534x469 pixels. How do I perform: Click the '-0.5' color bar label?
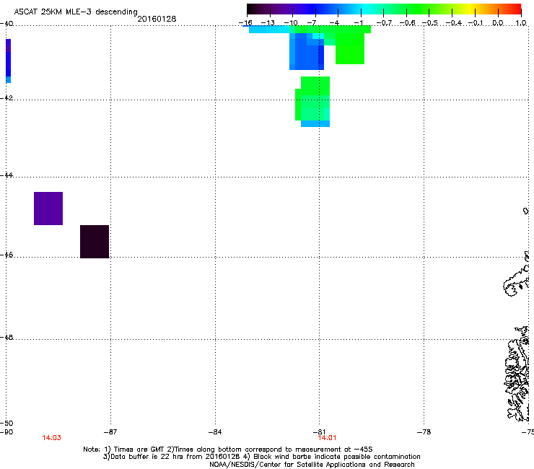(429, 23)
